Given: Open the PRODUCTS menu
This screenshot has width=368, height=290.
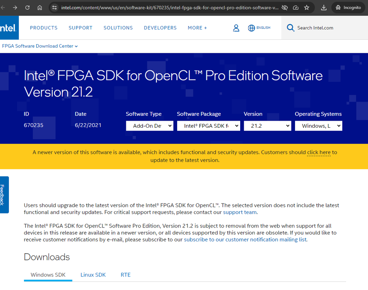Looking at the screenshot, I should (44, 28).
